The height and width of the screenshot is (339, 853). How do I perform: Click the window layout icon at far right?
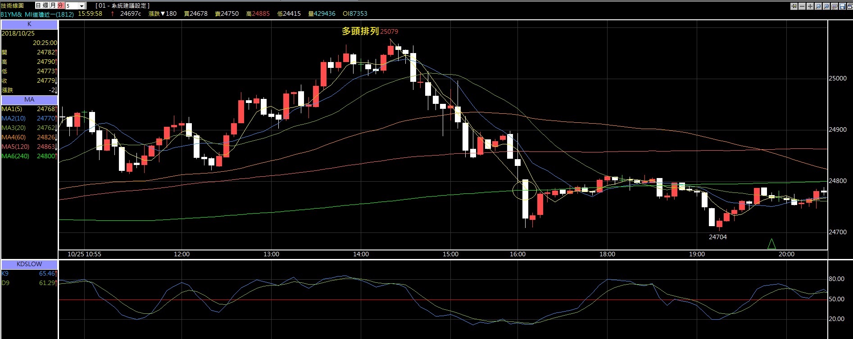click(x=849, y=6)
